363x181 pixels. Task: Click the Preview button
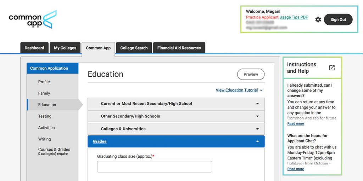[251, 74]
